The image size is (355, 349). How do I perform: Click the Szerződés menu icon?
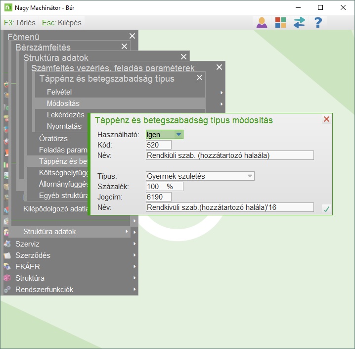(7, 255)
